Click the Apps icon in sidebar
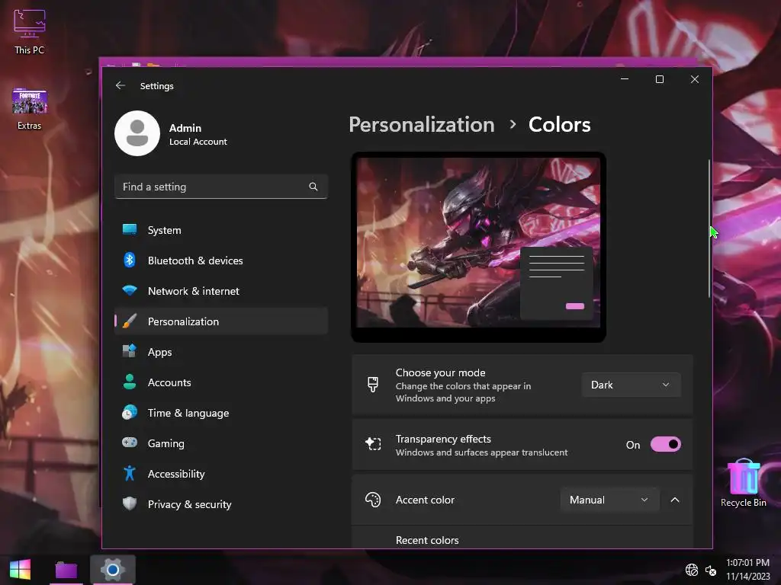The height and width of the screenshot is (585, 781). coord(130,351)
